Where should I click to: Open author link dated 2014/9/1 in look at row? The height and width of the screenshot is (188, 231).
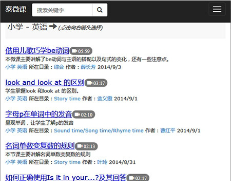(x=105, y=99)
